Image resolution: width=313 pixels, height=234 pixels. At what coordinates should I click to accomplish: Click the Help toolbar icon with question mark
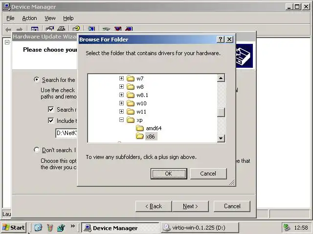(76, 29)
